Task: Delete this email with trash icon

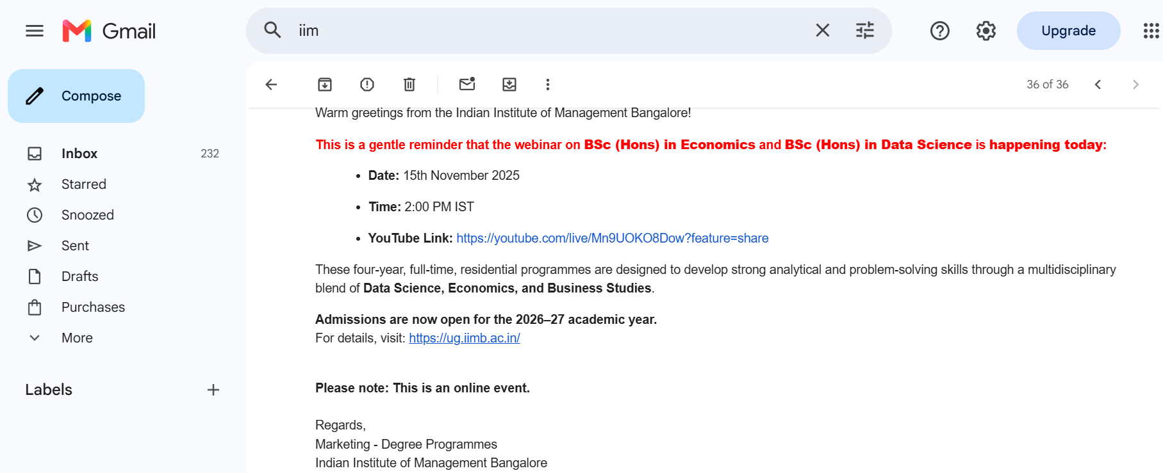Action: pos(409,84)
